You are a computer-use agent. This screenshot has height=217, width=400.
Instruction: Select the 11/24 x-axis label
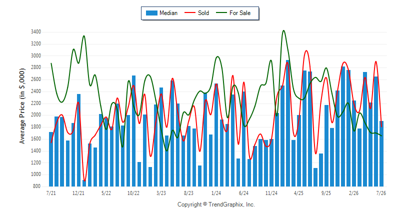271,193
